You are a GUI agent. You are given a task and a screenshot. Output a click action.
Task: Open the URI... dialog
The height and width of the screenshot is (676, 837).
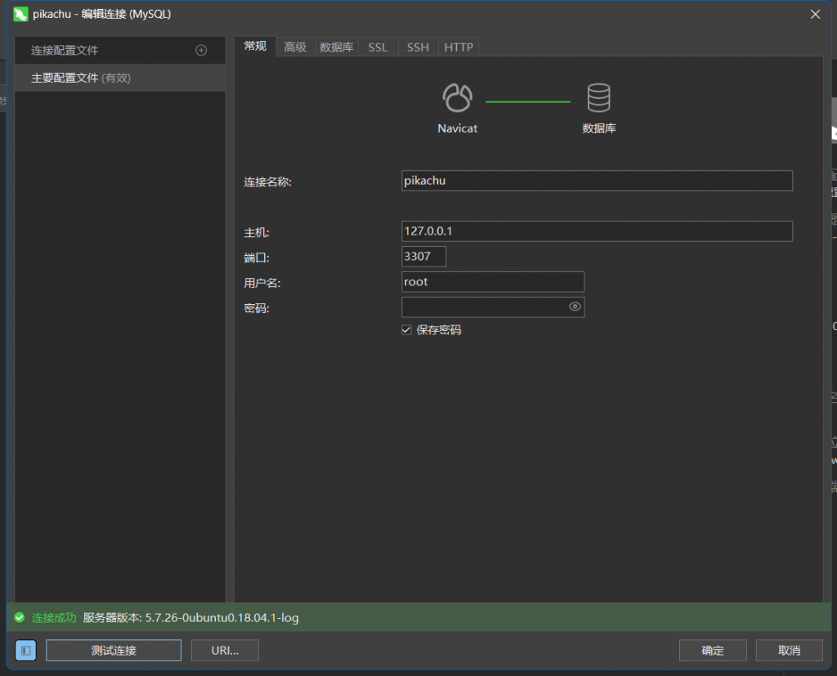pos(225,650)
